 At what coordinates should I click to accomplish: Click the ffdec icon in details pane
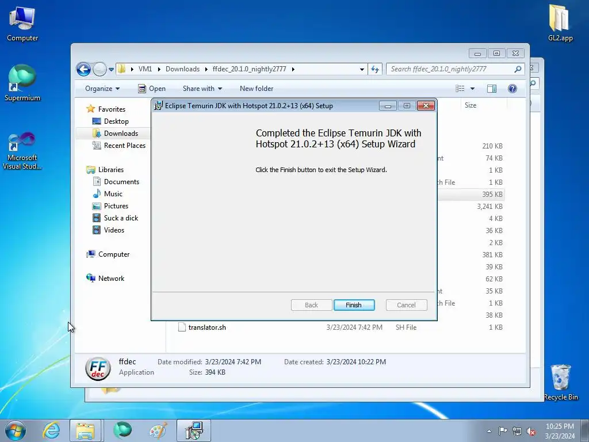tap(98, 369)
